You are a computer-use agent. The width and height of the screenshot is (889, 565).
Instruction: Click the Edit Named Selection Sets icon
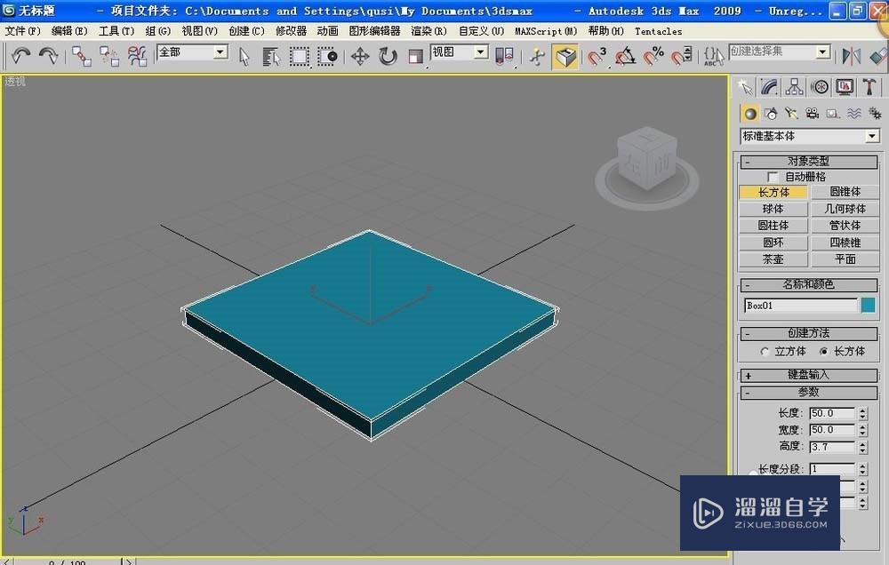click(x=713, y=56)
